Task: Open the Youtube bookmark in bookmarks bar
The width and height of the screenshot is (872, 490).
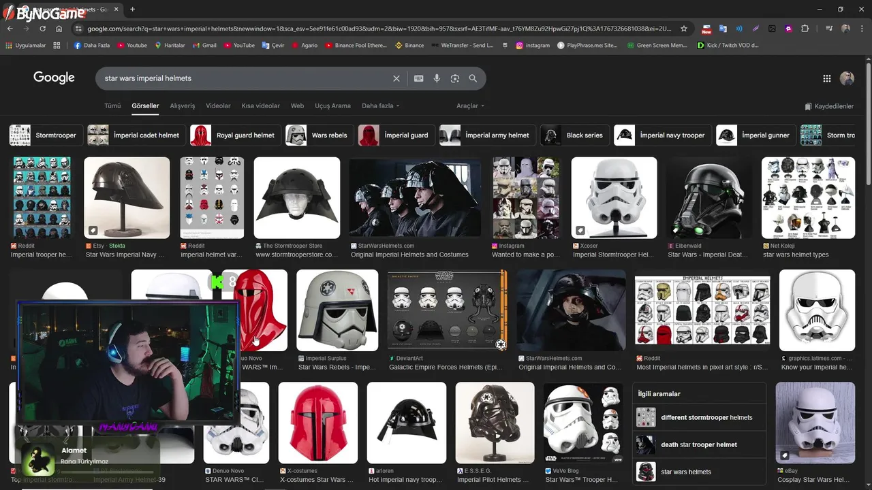Action: (x=132, y=46)
